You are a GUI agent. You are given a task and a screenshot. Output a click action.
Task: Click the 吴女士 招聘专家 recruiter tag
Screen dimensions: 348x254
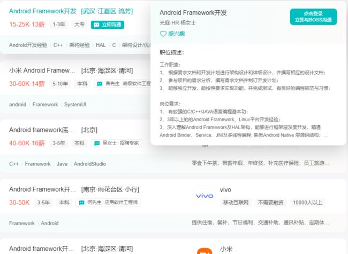pos(117,143)
